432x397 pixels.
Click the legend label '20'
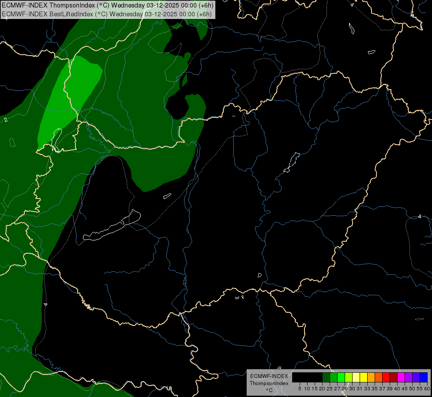point(322,389)
